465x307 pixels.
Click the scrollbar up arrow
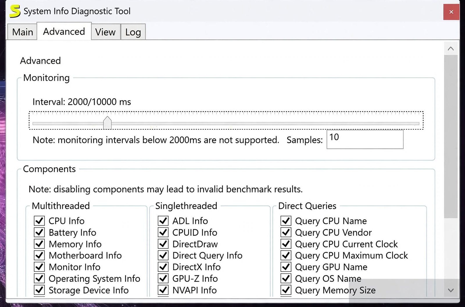point(451,49)
